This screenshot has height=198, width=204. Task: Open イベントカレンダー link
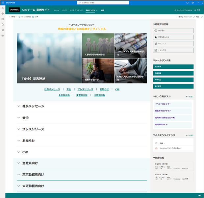point(163,104)
